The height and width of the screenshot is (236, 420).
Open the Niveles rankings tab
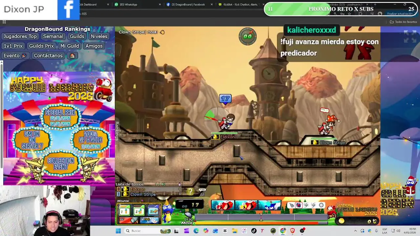pos(99,36)
